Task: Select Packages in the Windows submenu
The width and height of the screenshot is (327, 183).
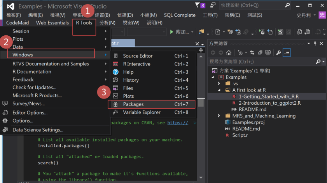Action: click(x=152, y=104)
